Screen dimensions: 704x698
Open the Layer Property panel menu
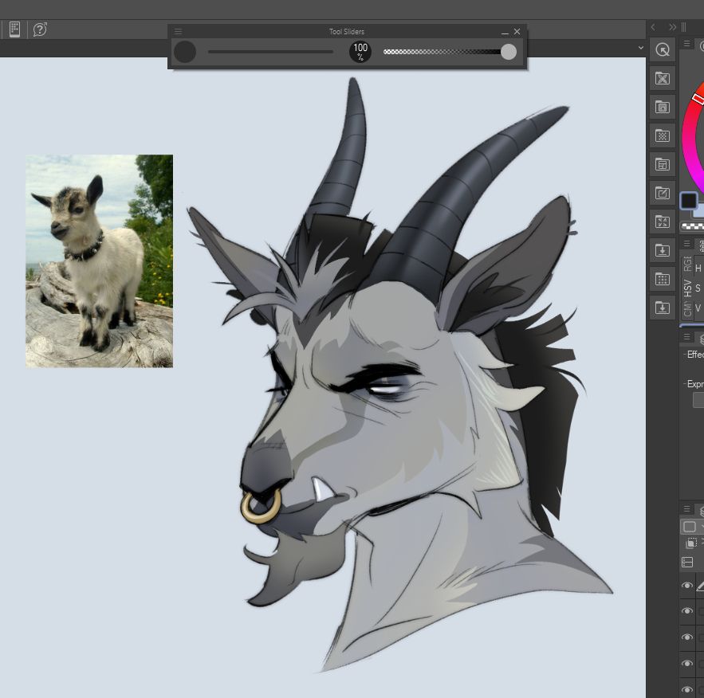tap(686, 337)
